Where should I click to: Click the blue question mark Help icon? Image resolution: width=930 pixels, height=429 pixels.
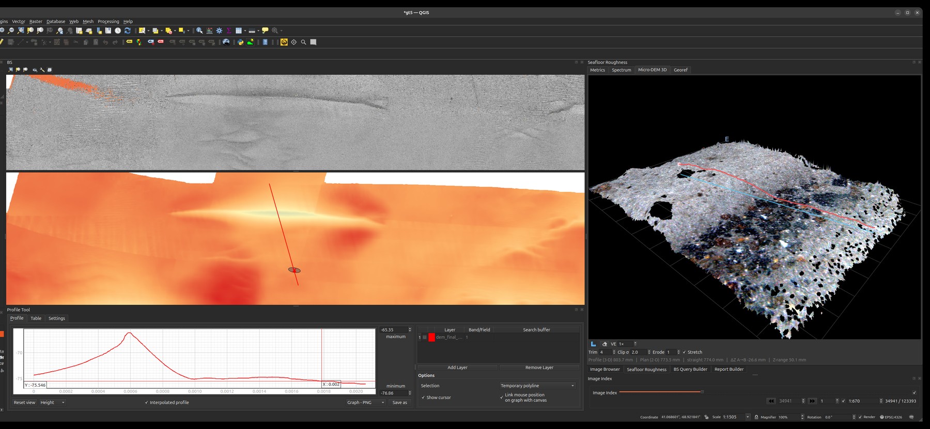265,42
